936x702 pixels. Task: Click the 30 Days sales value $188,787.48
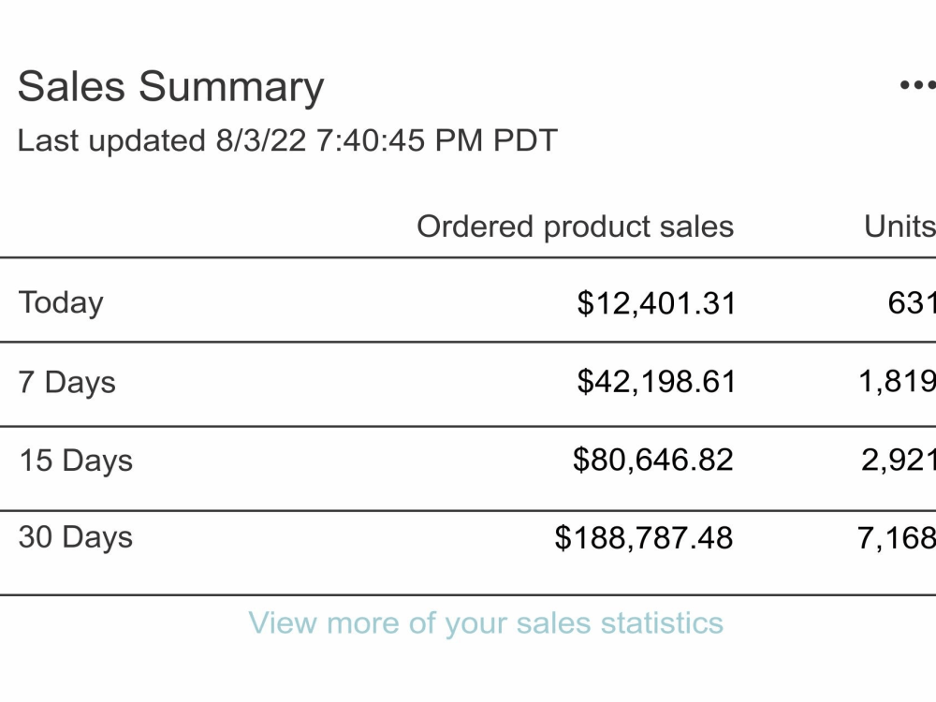(x=644, y=538)
